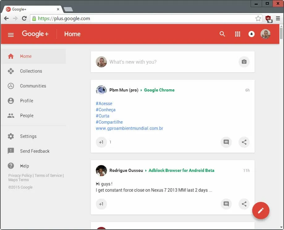Open the Chrome browser menu
The height and width of the screenshot is (230, 284).
277,18
